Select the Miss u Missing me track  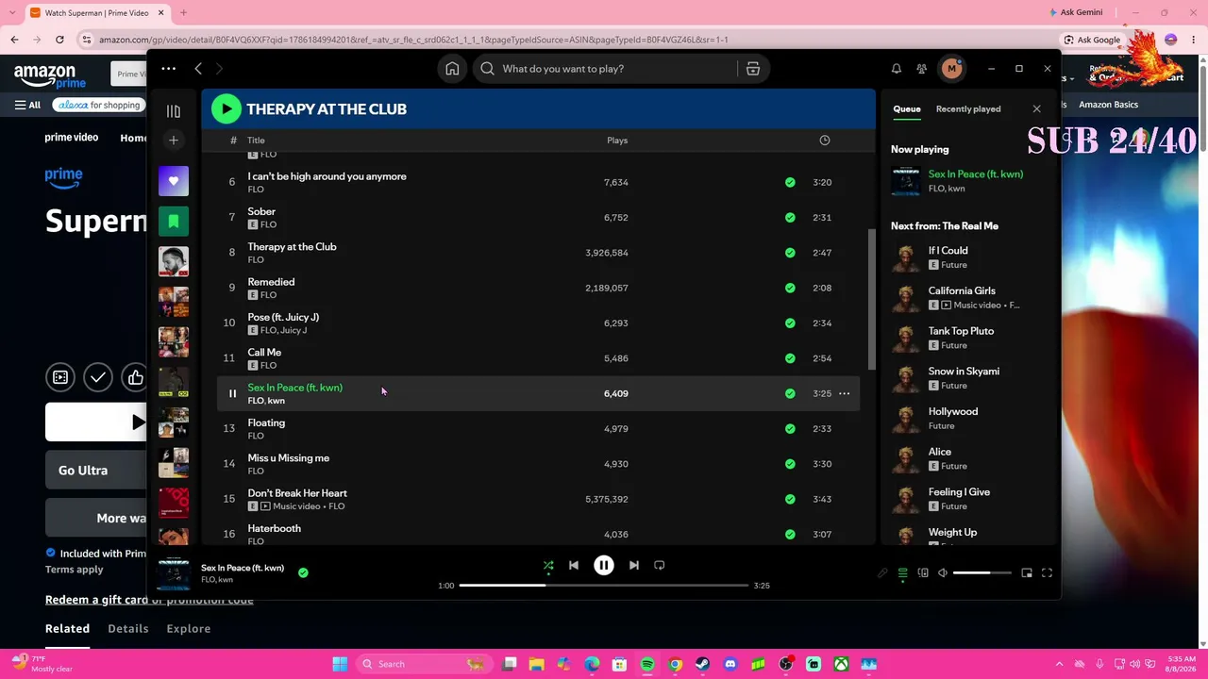point(538,464)
